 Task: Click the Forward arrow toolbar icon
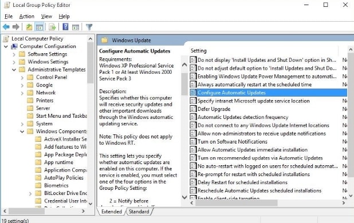[16, 27]
